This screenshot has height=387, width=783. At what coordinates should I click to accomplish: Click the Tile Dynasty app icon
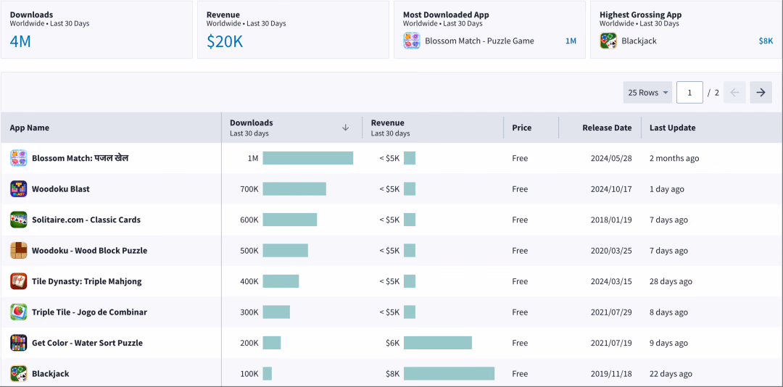[x=18, y=281]
